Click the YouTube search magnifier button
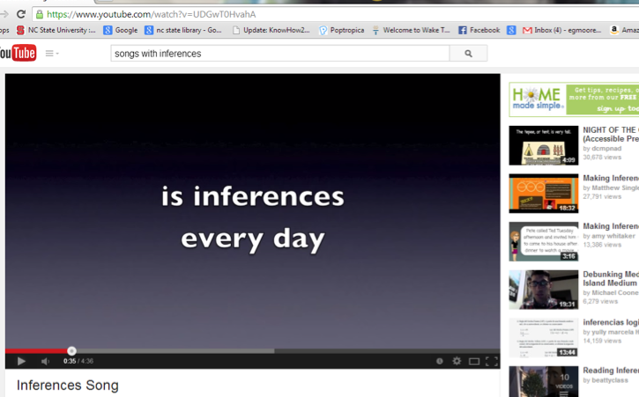The height and width of the screenshot is (397, 639). click(468, 54)
